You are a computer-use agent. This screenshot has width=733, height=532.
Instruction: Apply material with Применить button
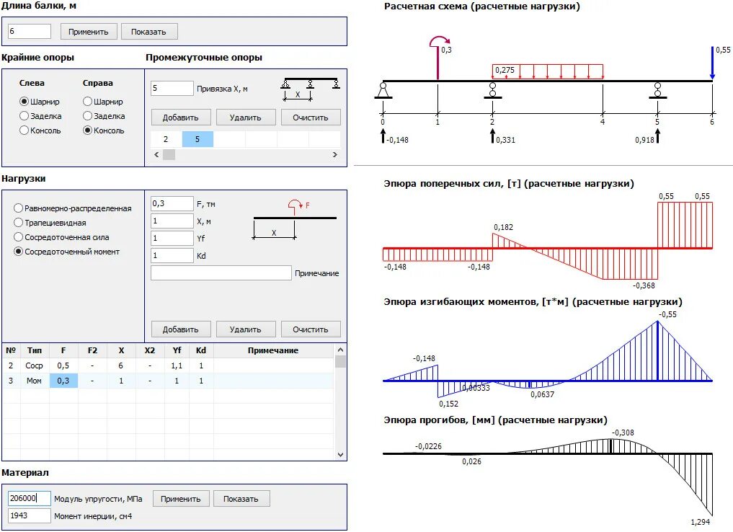(181, 499)
